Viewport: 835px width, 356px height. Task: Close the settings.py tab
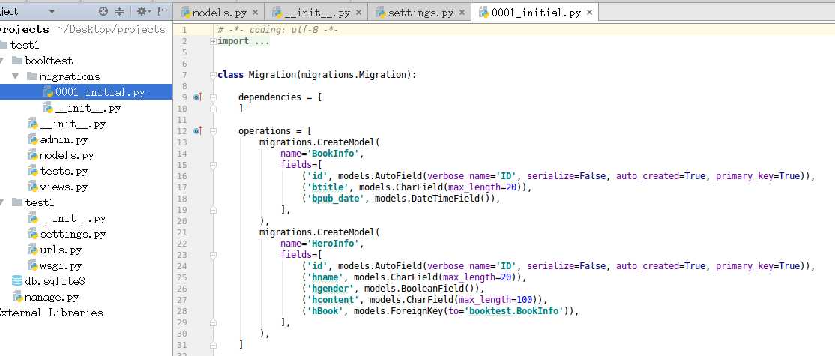coord(461,13)
